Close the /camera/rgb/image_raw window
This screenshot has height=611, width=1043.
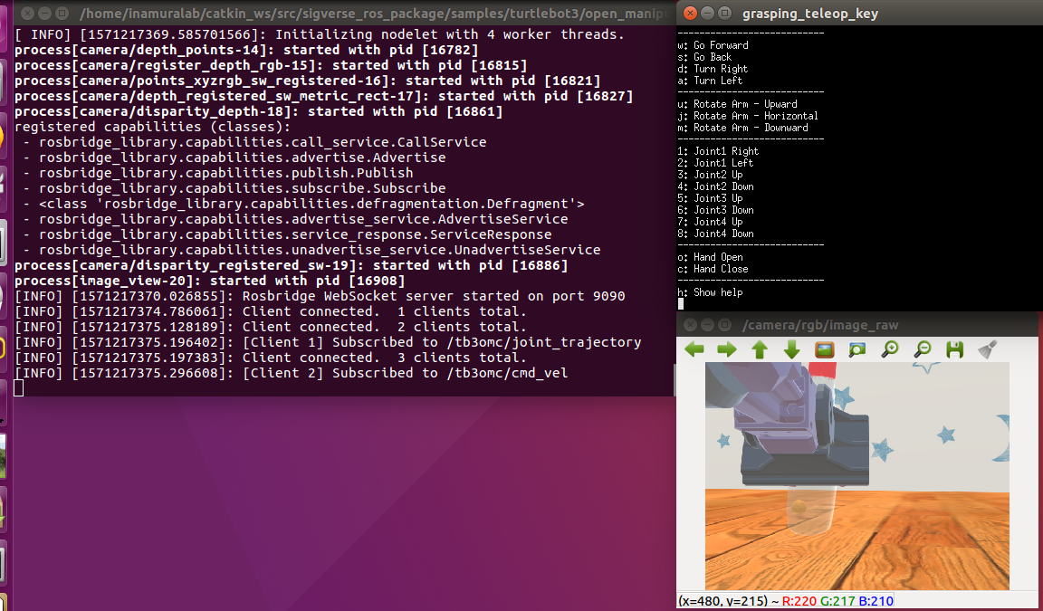pos(691,325)
